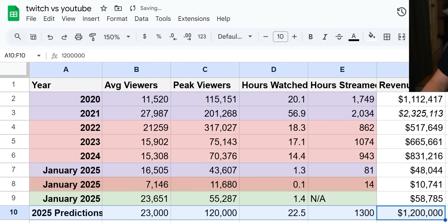Viewport: 448px width, 223px height.
Task: Decrease font size with minus button
Action: click(x=266, y=37)
